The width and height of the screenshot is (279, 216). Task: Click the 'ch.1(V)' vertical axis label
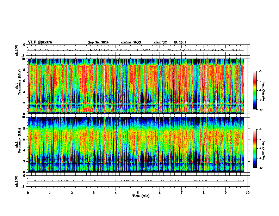[x=17, y=50]
